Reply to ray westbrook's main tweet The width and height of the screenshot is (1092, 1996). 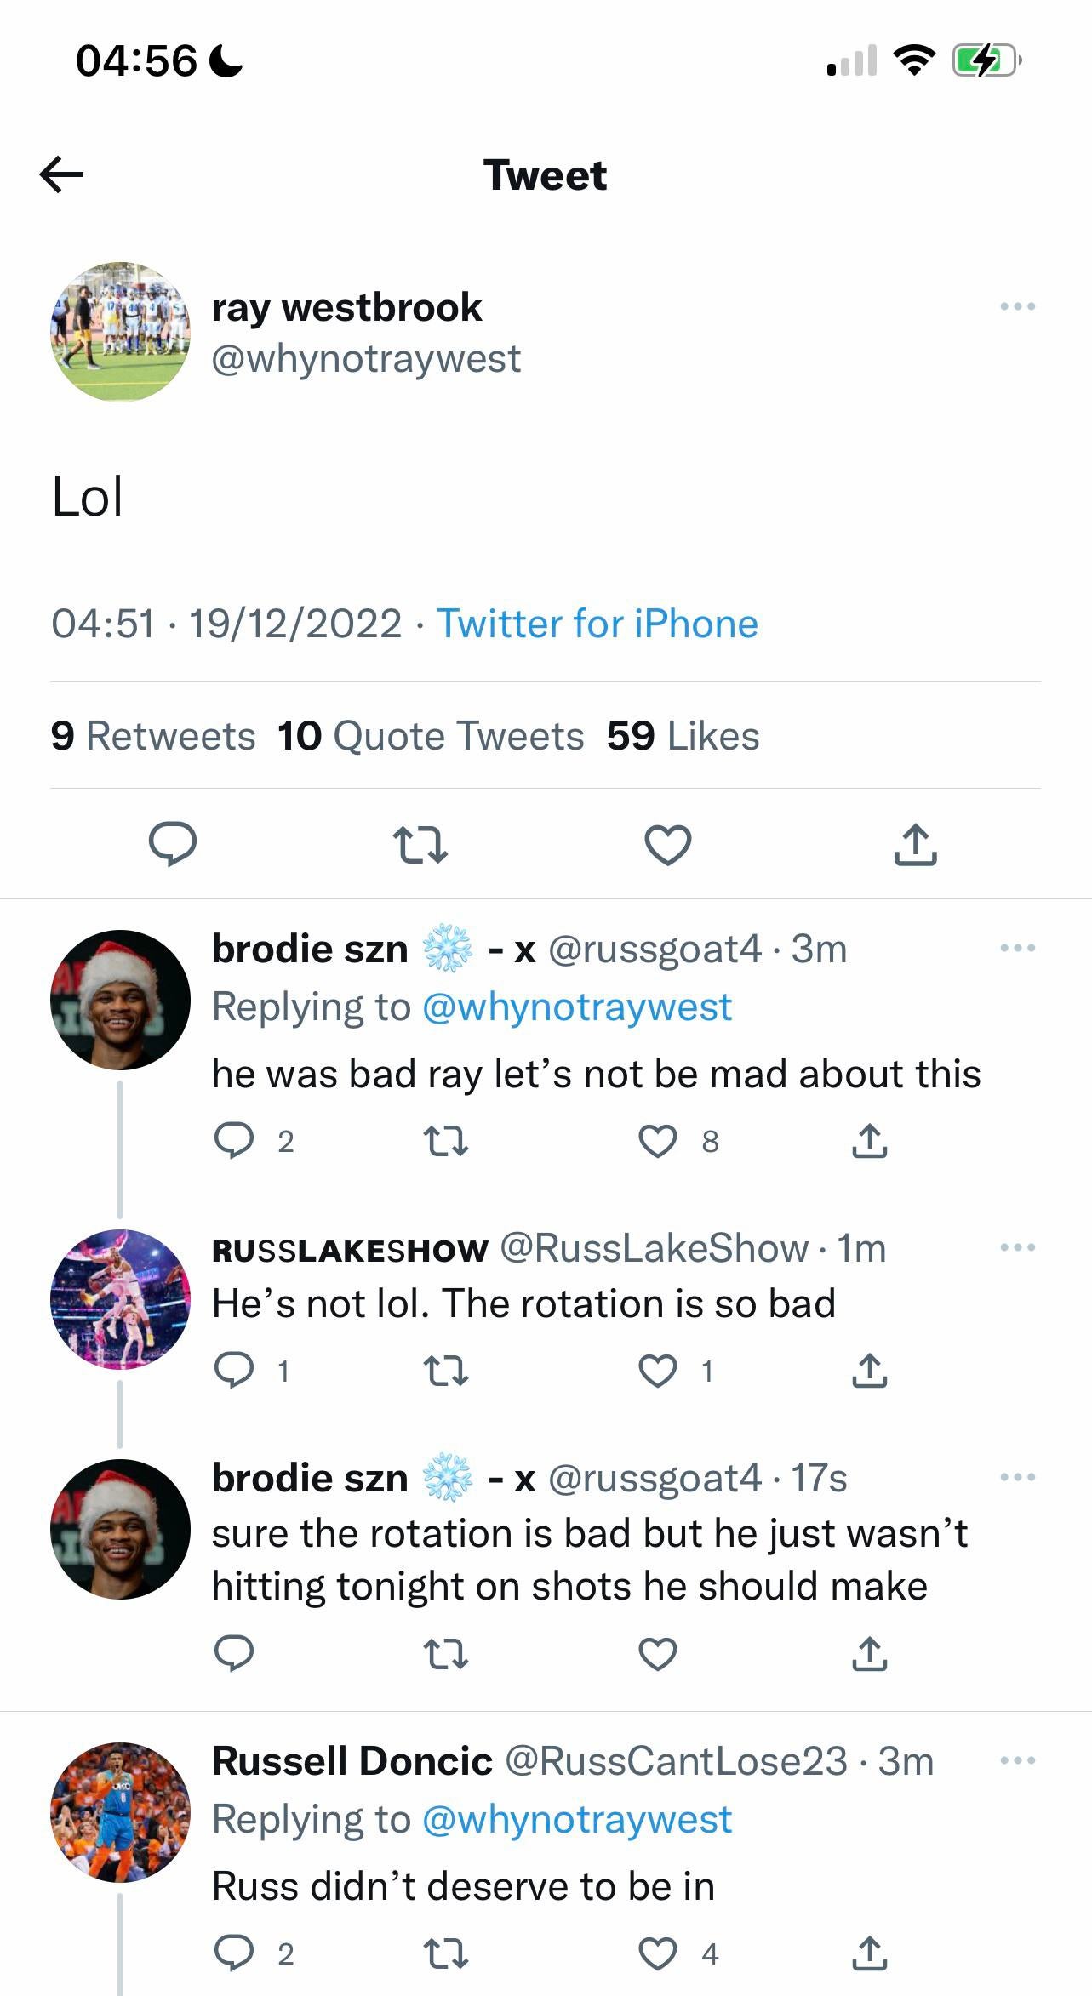tap(173, 844)
